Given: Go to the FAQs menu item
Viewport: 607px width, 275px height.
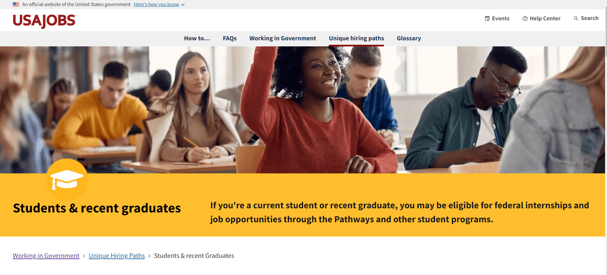Looking at the screenshot, I should (x=230, y=38).
